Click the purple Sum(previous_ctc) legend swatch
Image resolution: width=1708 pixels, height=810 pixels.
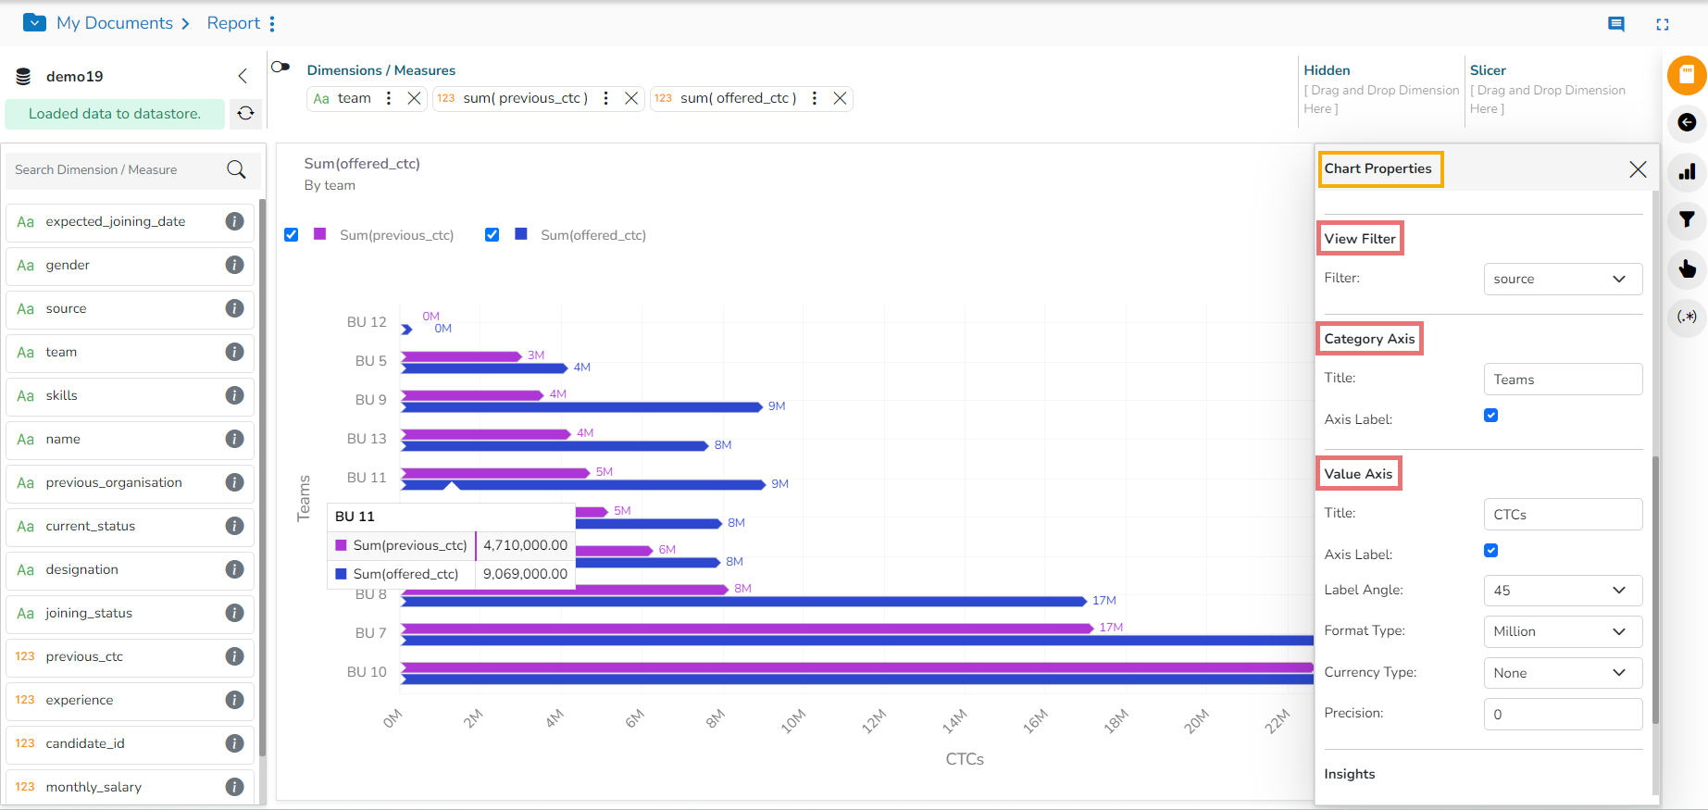click(x=320, y=234)
